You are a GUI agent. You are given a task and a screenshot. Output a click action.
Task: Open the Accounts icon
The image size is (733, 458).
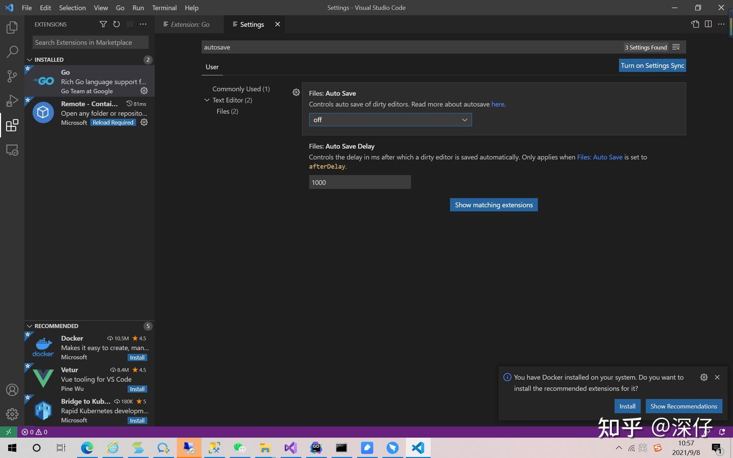12,390
